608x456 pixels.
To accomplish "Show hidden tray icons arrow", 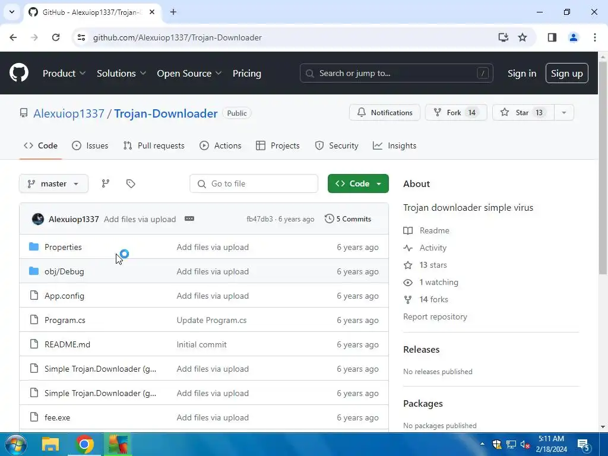I will pos(482,444).
